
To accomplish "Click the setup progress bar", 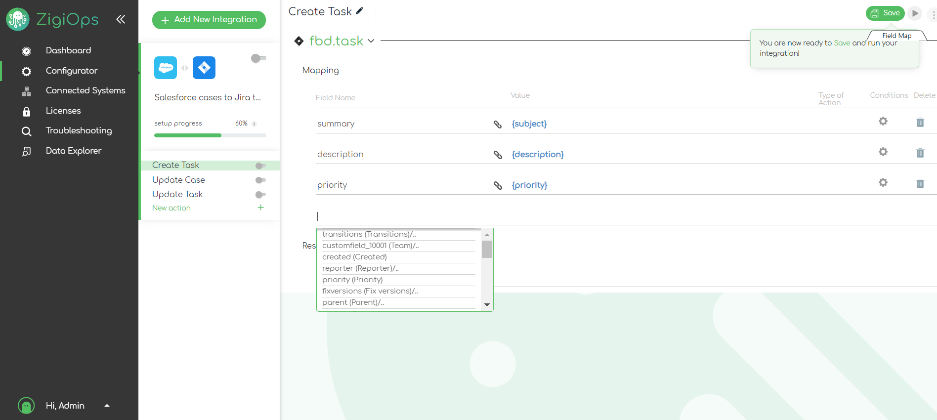I will tap(210, 135).
